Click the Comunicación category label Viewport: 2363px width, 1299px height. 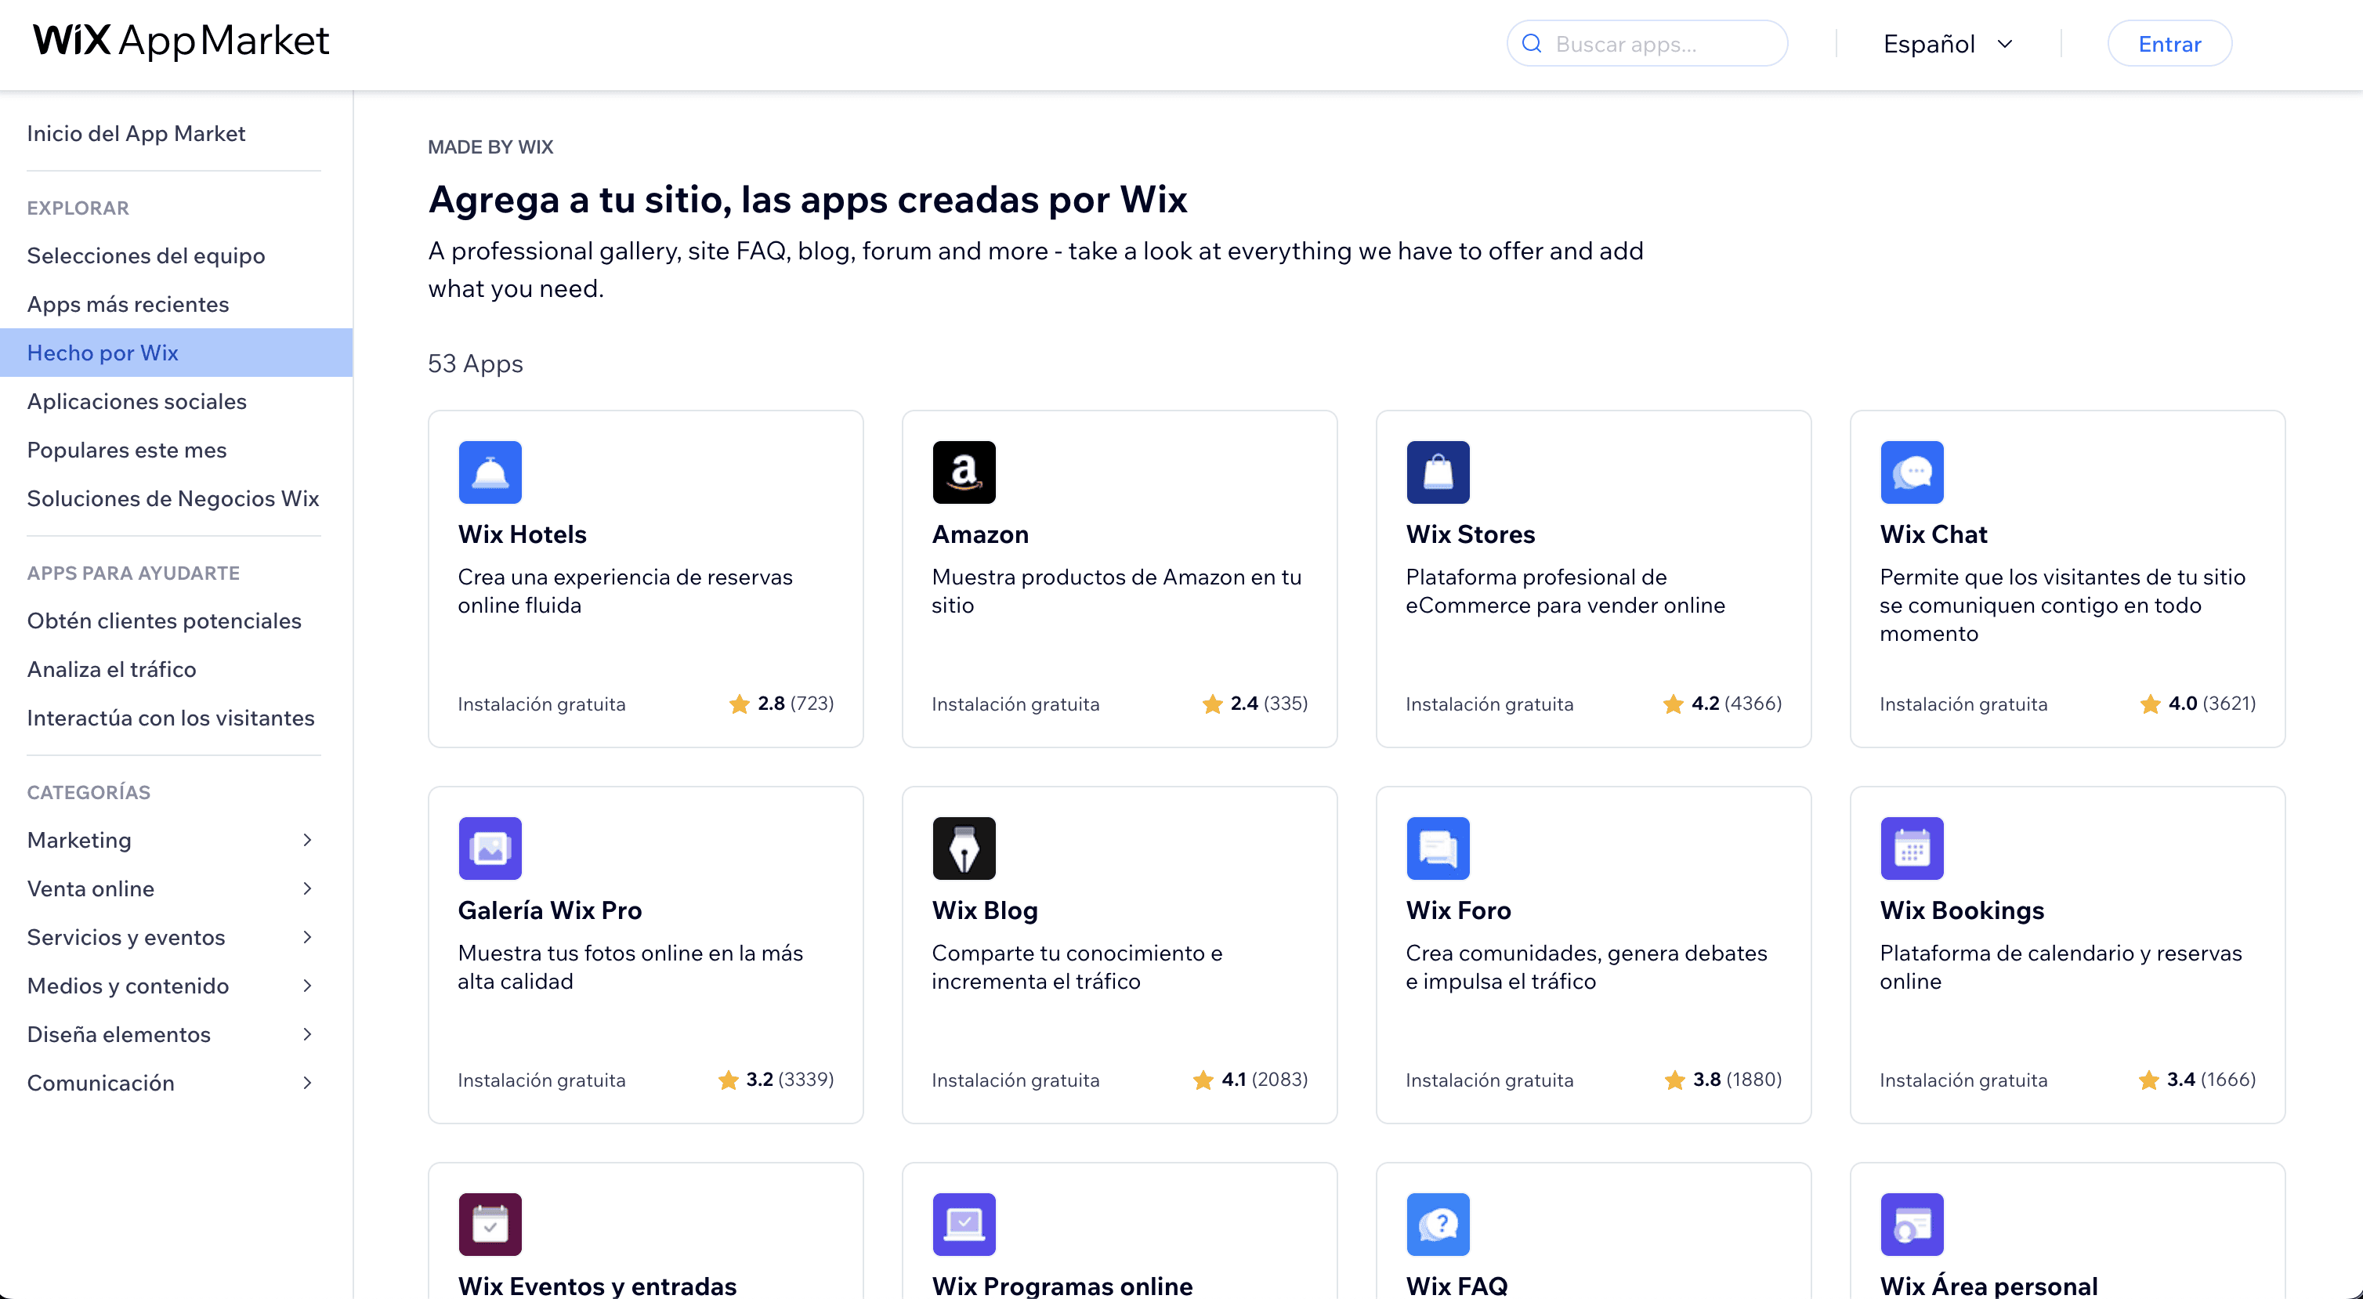101,1083
